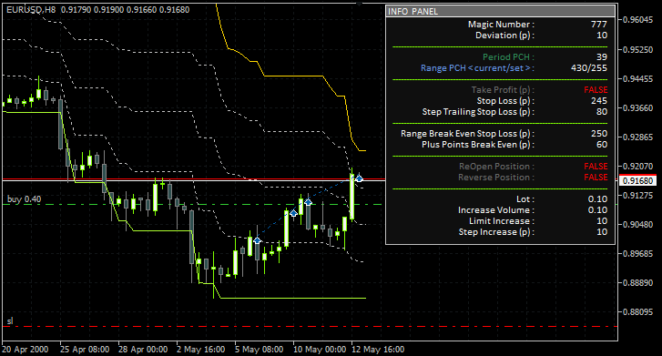Select the blue buy arrow touching the green dashed line
Viewport: 662px width, 356px height.
click(308, 202)
